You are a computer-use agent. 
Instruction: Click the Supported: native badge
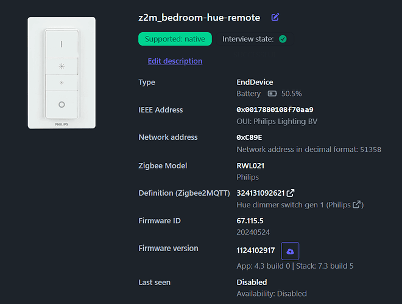click(175, 39)
